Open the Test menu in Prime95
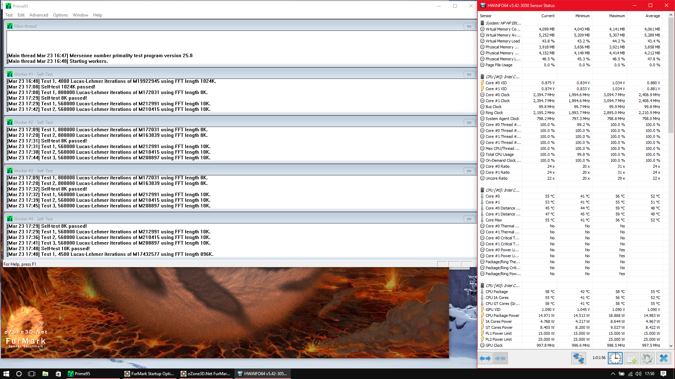Image resolution: width=675 pixels, height=379 pixels. pyautogui.click(x=9, y=15)
